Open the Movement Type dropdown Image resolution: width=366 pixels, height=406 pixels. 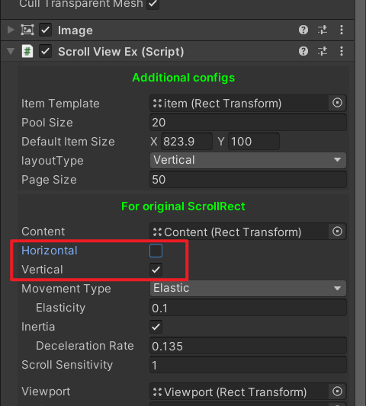(248, 288)
